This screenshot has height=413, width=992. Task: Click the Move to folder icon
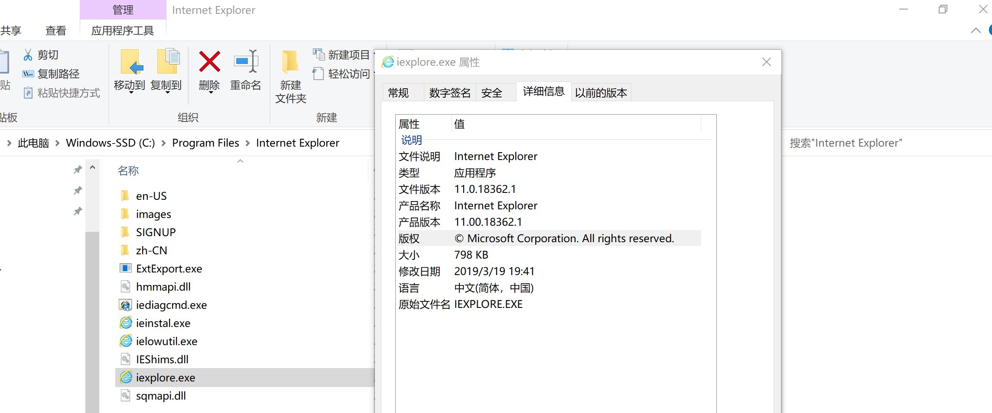[x=132, y=62]
